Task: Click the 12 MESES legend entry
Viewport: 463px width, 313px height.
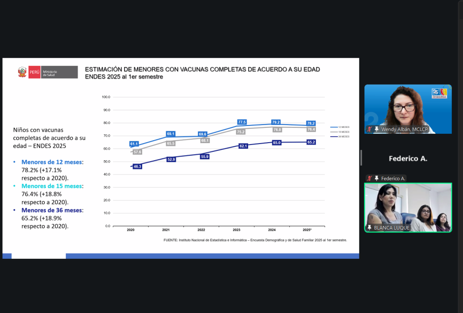Action: coord(340,127)
